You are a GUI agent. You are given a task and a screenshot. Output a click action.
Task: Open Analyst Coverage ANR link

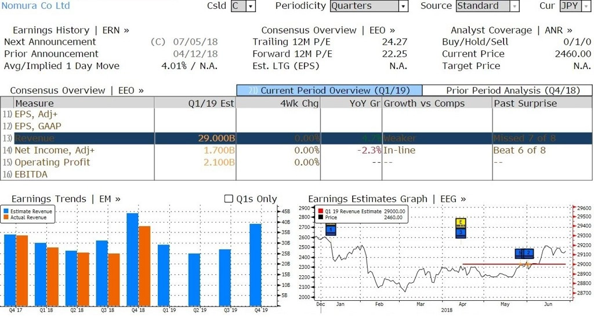click(x=512, y=30)
